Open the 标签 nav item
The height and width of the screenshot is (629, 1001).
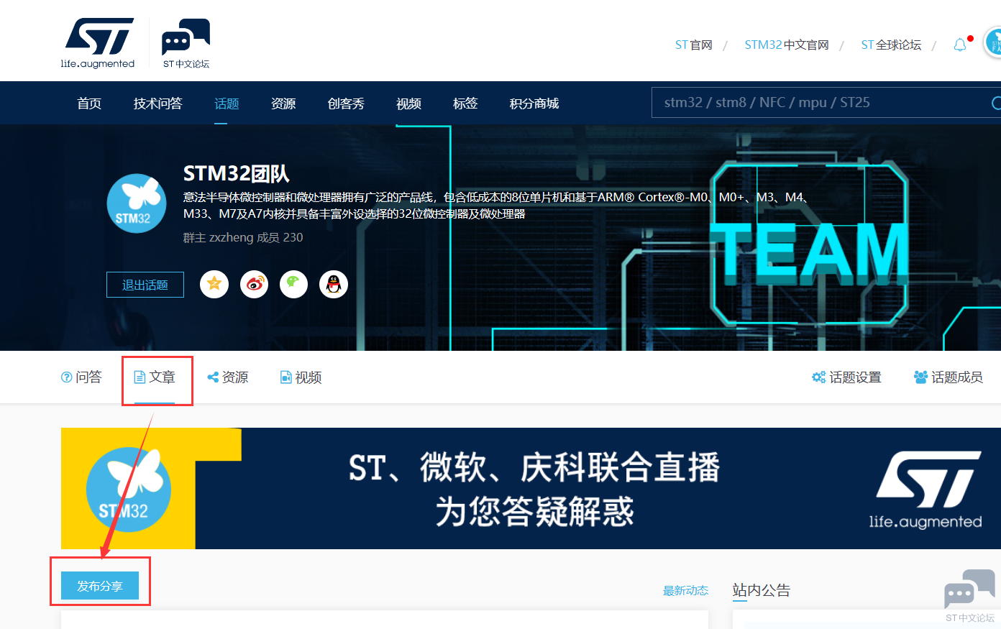pos(465,104)
